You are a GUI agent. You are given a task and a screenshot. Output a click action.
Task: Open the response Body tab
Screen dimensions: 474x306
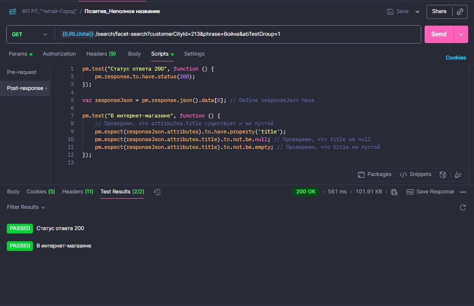(13, 191)
